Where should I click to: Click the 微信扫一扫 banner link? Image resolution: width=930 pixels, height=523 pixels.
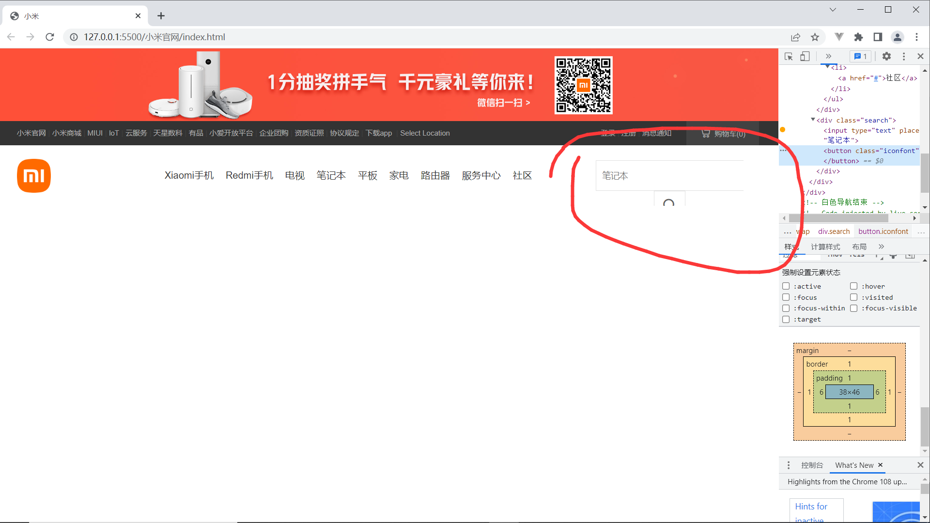click(503, 103)
